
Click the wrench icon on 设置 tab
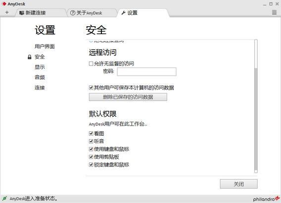(123, 13)
